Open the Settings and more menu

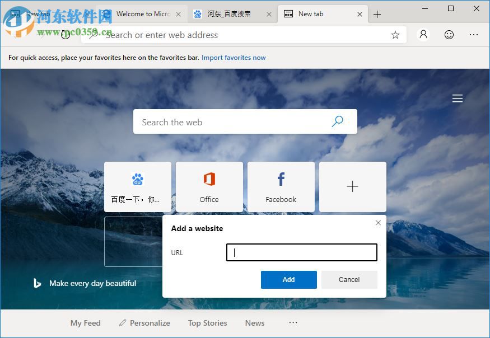pos(474,35)
